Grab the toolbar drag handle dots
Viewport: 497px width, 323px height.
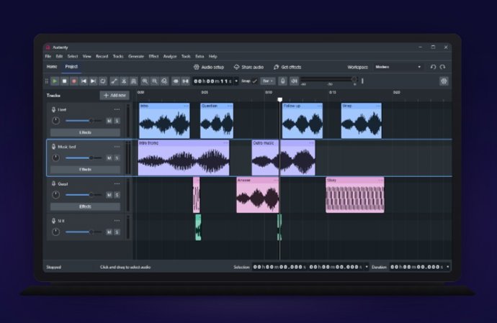tap(47, 81)
